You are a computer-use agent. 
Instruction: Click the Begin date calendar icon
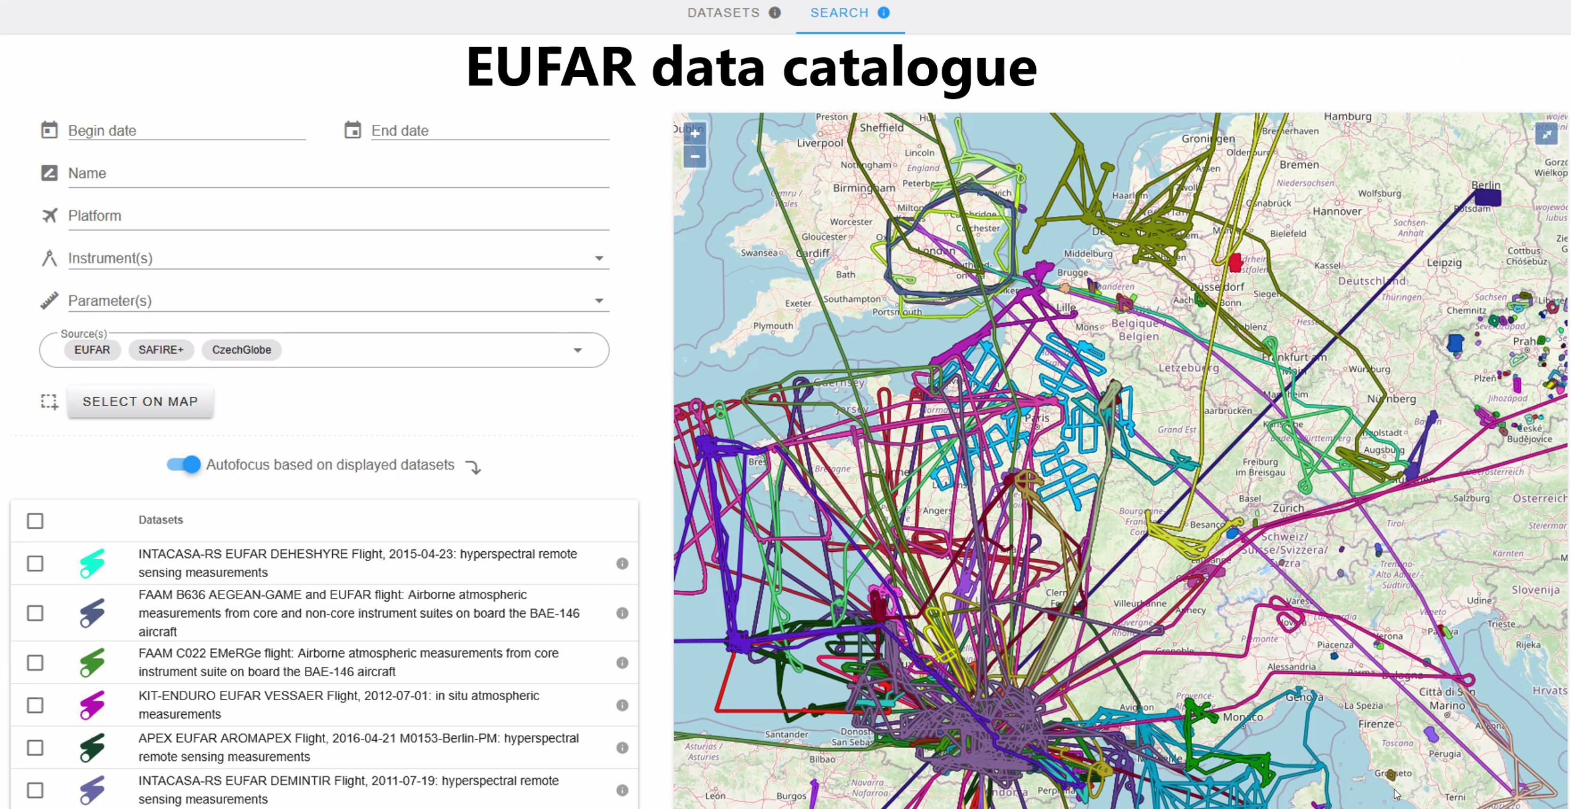pyautogui.click(x=49, y=130)
